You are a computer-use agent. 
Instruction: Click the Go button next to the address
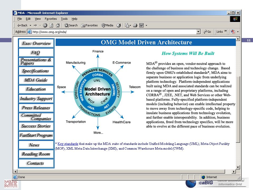pyautogui.click(x=207, y=32)
